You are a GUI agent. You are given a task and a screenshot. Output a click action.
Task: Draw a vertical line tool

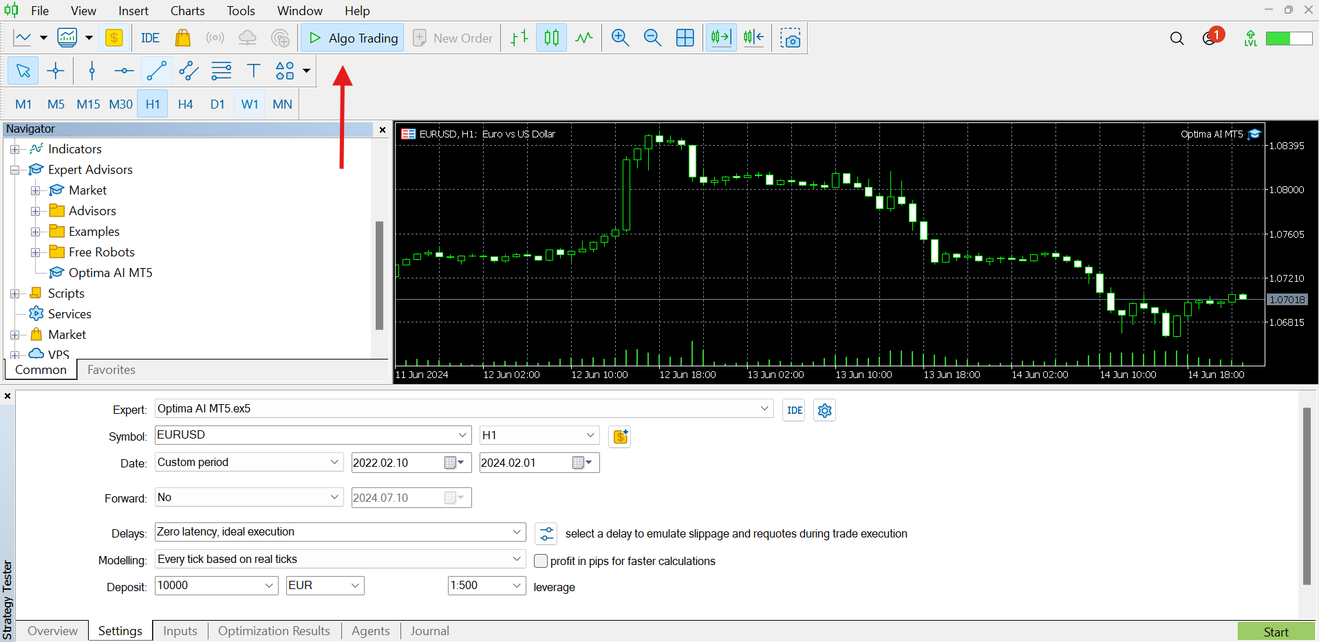[x=92, y=71]
